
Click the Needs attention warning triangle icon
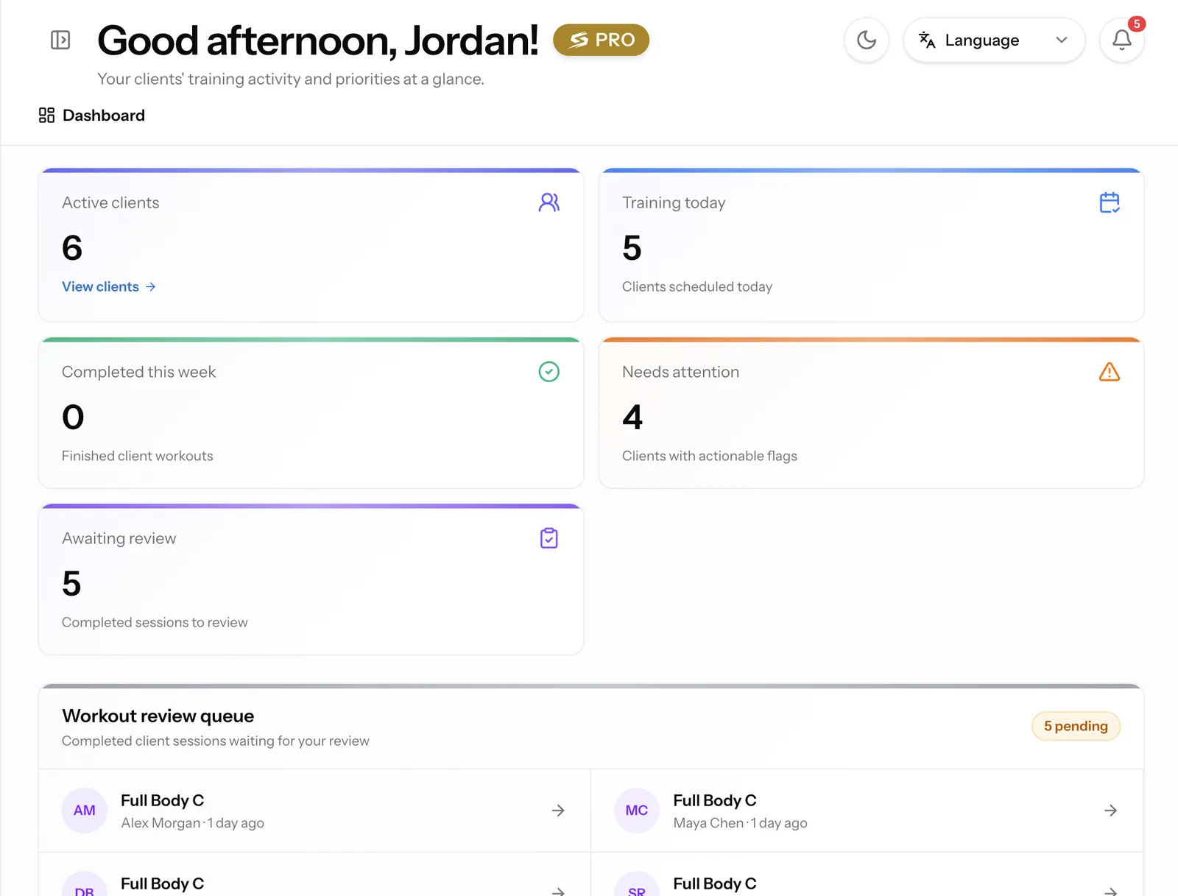[x=1110, y=372]
